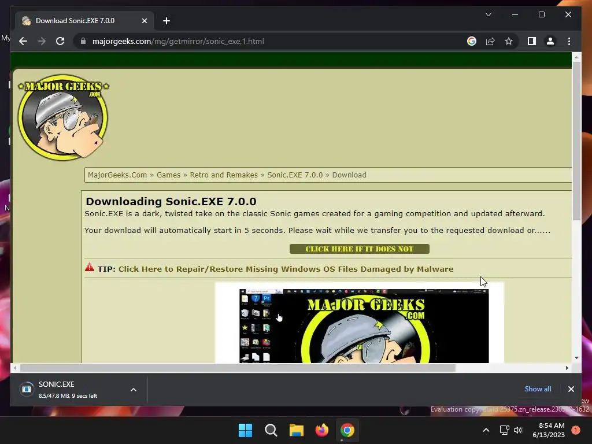The width and height of the screenshot is (592, 444).
Task: Open the Retro and Remakes breadcrumb link
Action: (x=224, y=175)
